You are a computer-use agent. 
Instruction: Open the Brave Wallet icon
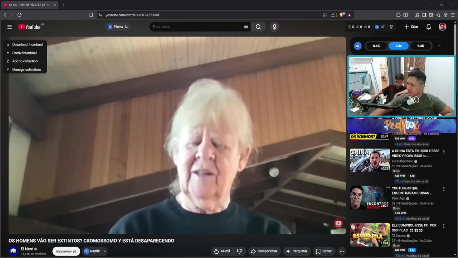click(x=431, y=15)
